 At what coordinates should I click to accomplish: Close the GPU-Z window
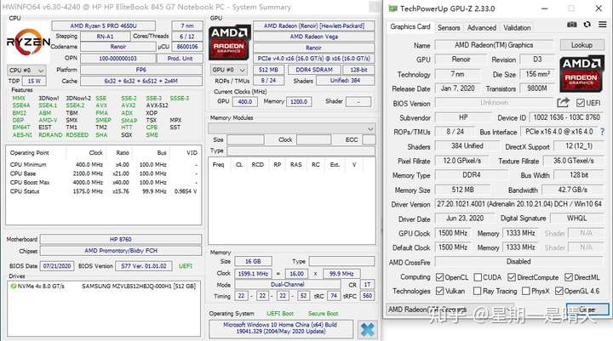click(599, 9)
